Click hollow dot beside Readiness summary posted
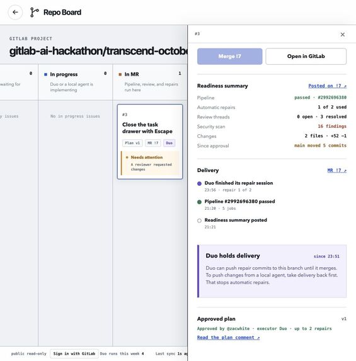The image size is (356, 361). pyautogui.click(x=199, y=221)
